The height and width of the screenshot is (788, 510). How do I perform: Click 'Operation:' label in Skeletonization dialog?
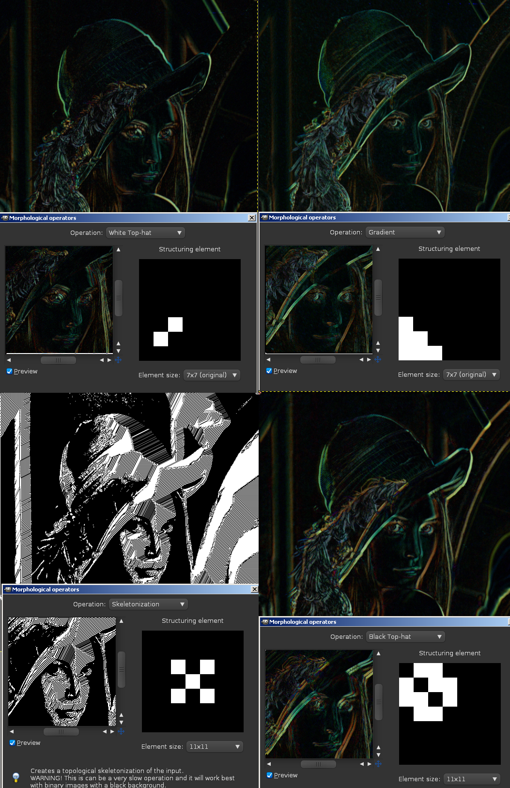pyautogui.click(x=89, y=604)
